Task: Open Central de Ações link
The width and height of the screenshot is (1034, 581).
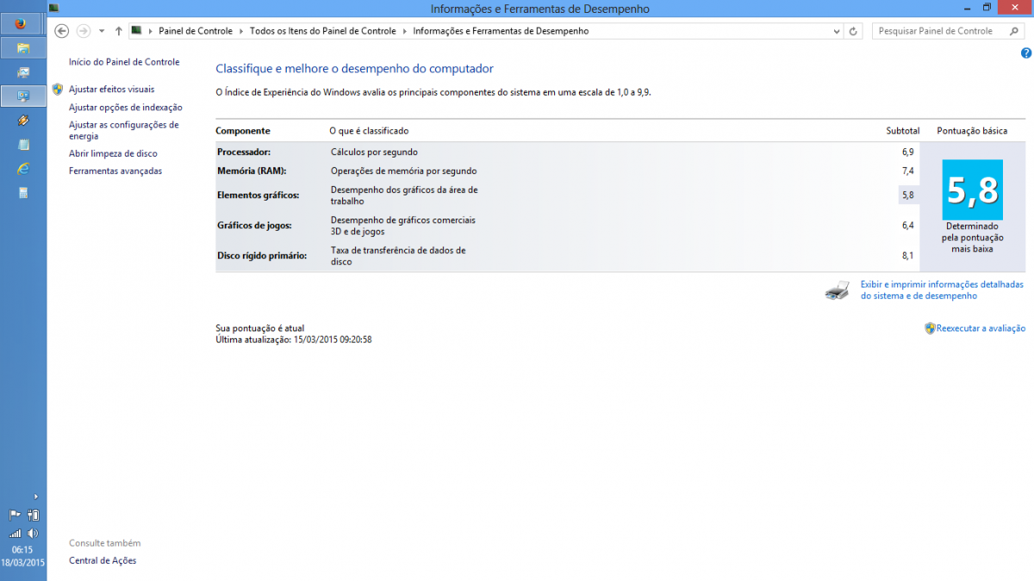Action: (x=103, y=560)
